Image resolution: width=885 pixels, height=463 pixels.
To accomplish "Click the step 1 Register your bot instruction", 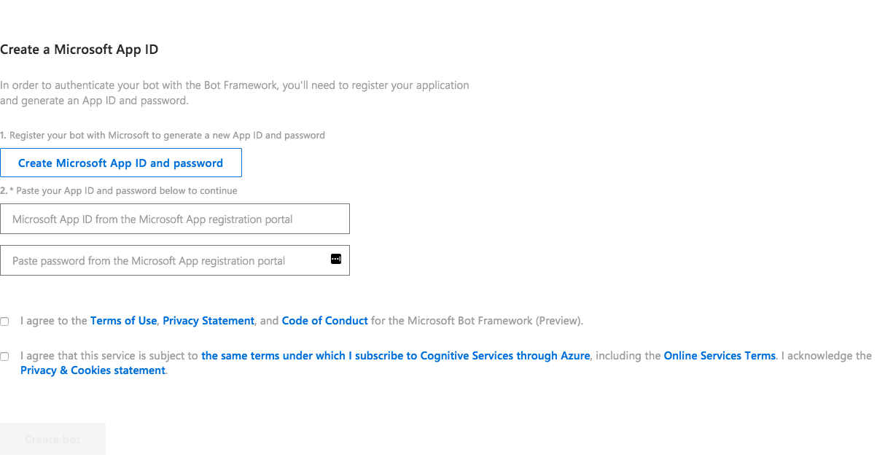I will tap(163, 136).
